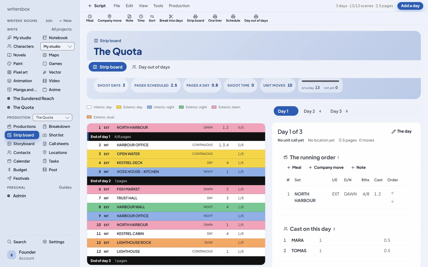Image resolution: width=428 pixels, height=267 pixels.
Task: Open the Production menu
Action: click(179, 6)
